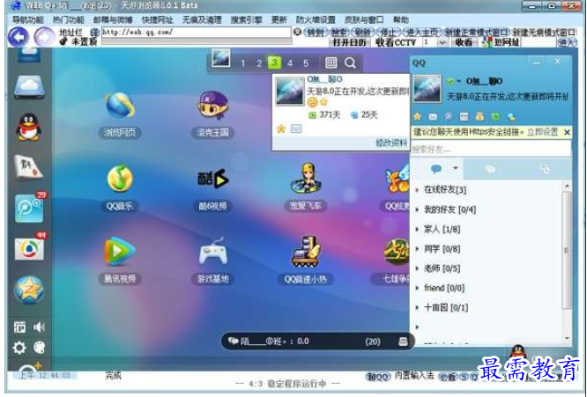
Task: Click the magnifier icon in QQ panel toolbar
Action: pyautogui.click(x=449, y=116)
